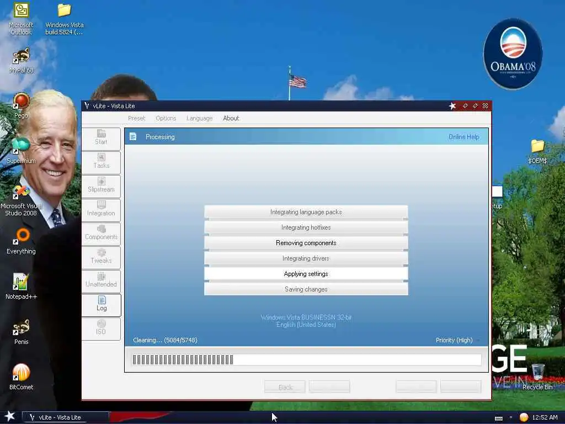Click the Integrating drivers step
Viewport: 565px width, 424px height.
pos(306,258)
